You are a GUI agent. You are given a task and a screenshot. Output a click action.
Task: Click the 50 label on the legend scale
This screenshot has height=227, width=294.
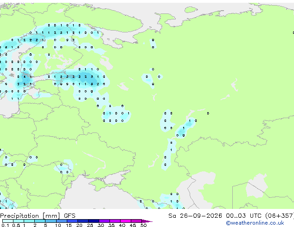(143, 225)
